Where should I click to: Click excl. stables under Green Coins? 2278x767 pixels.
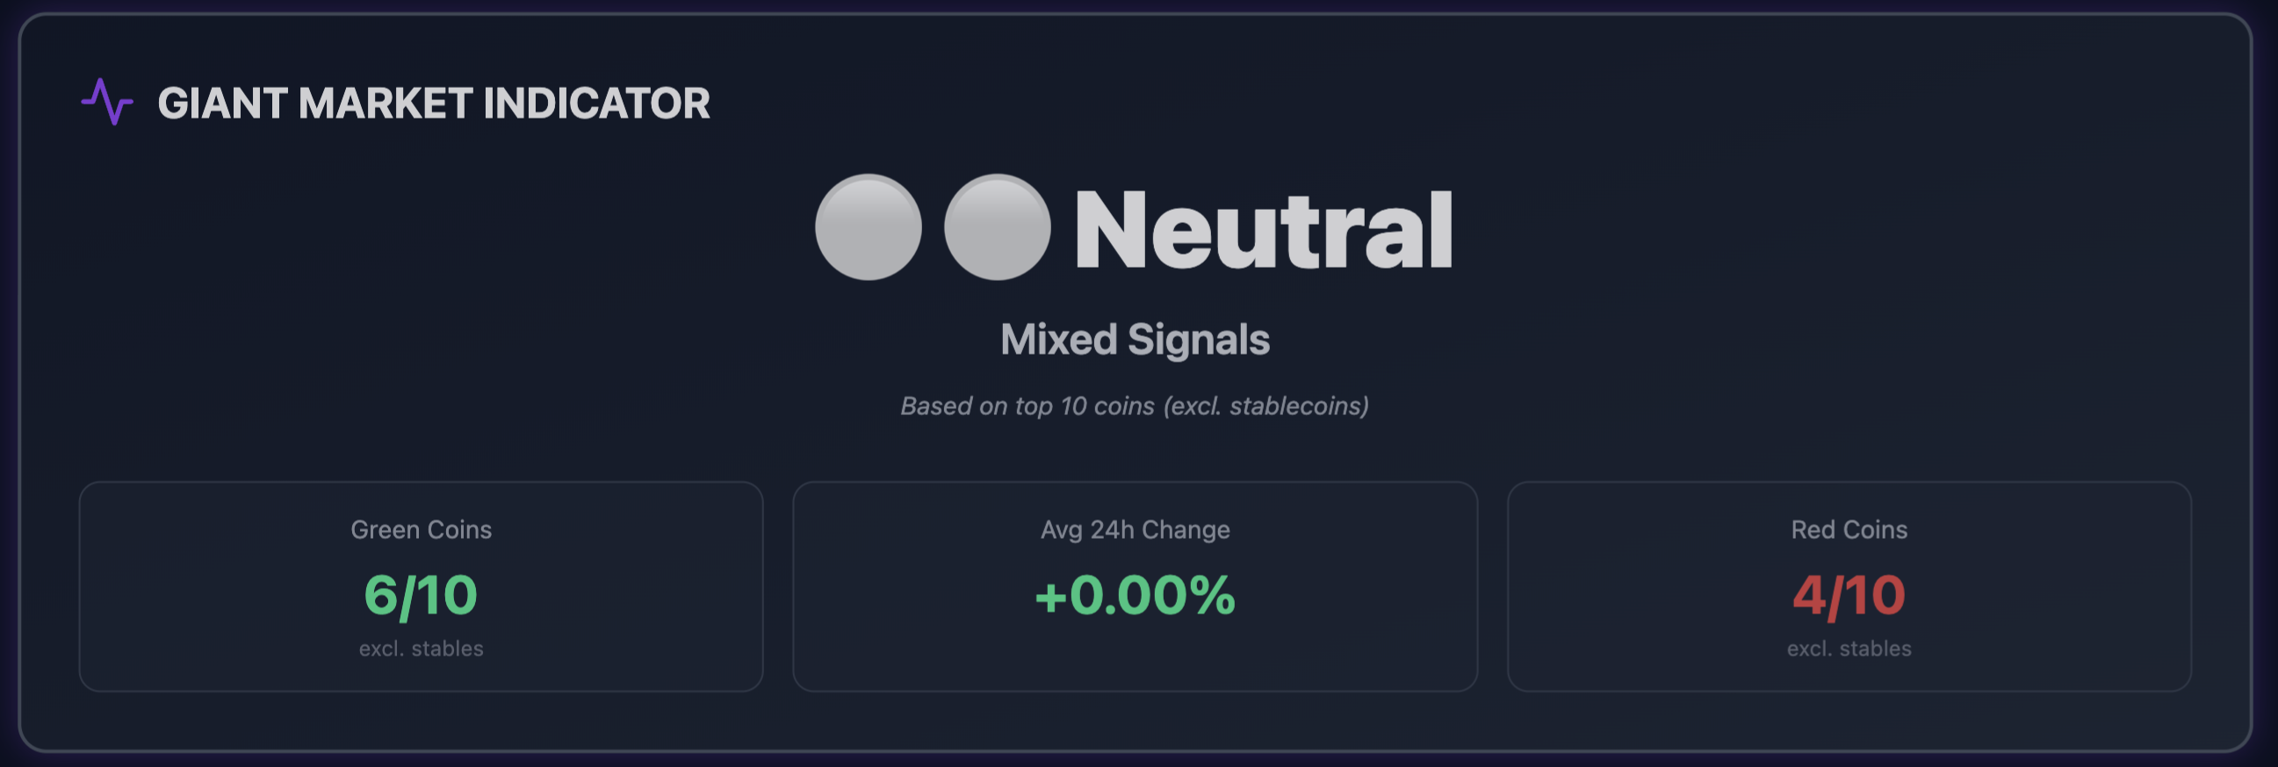coord(422,648)
